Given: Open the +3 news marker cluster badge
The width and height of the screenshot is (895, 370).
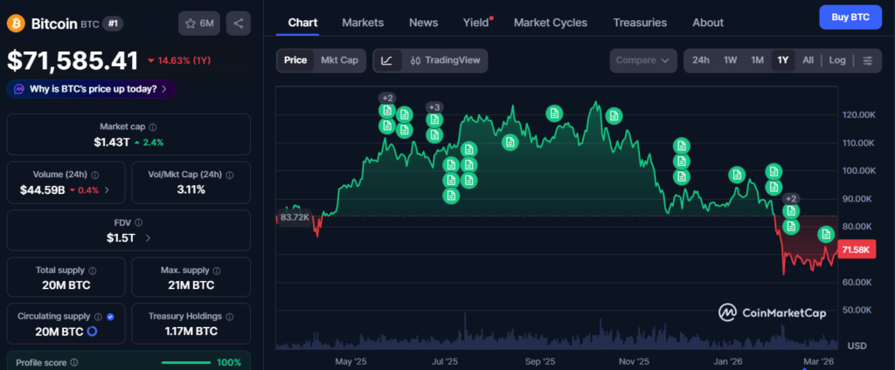Looking at the screenshot, I should point(434,107).
